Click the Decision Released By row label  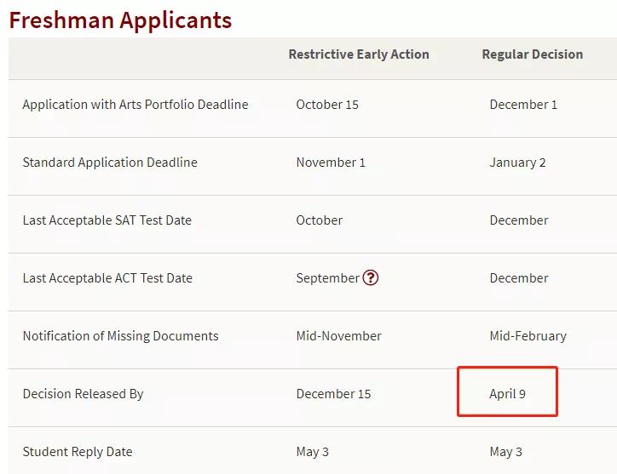[83, 394]
